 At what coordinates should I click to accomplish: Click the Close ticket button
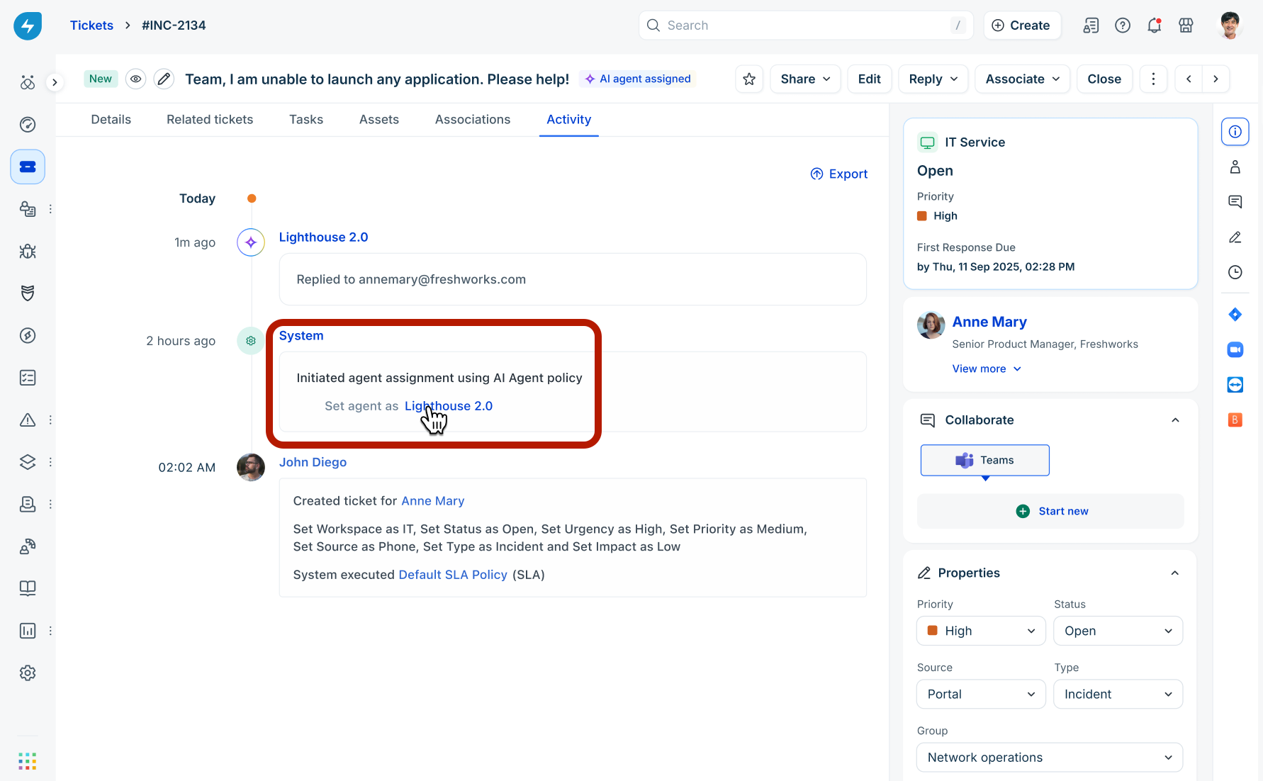click(x=1104, y=79)
